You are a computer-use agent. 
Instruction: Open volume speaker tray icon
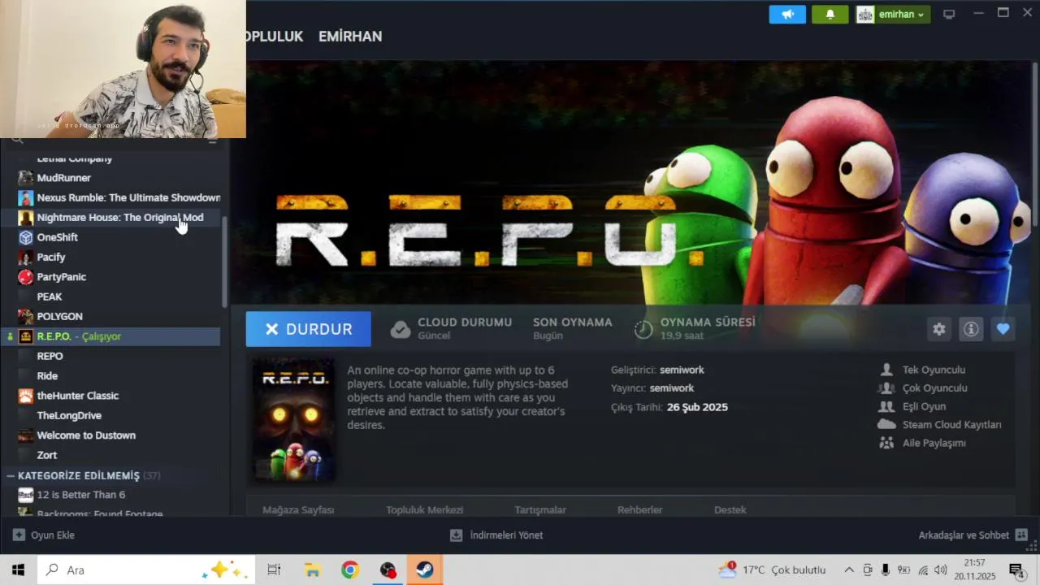pos(941,570)
